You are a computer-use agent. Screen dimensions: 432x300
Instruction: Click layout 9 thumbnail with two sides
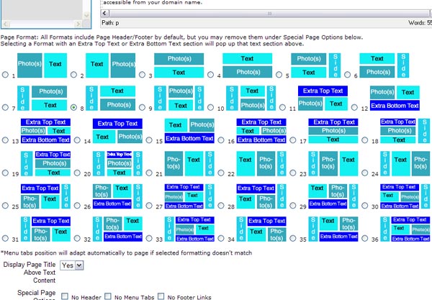pos(179,99)
